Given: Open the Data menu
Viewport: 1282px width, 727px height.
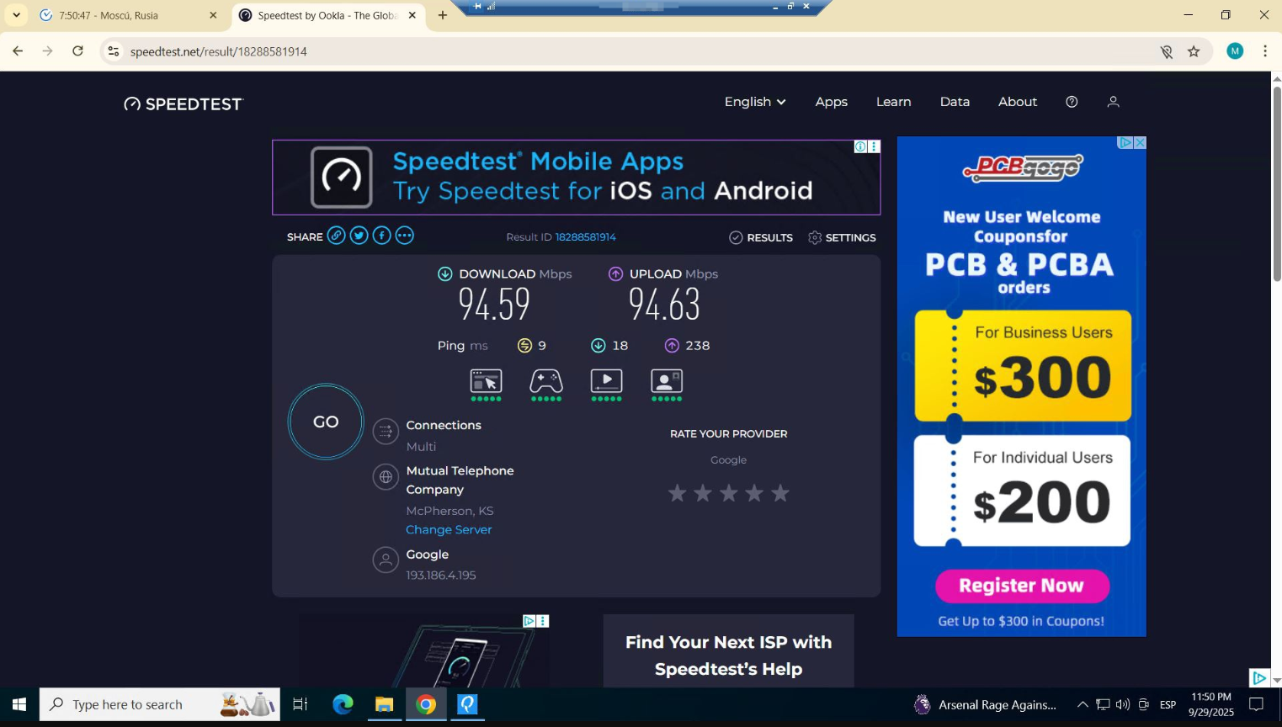Looking at the screenshot, I should pyautogui.click(x=955, y=102).
